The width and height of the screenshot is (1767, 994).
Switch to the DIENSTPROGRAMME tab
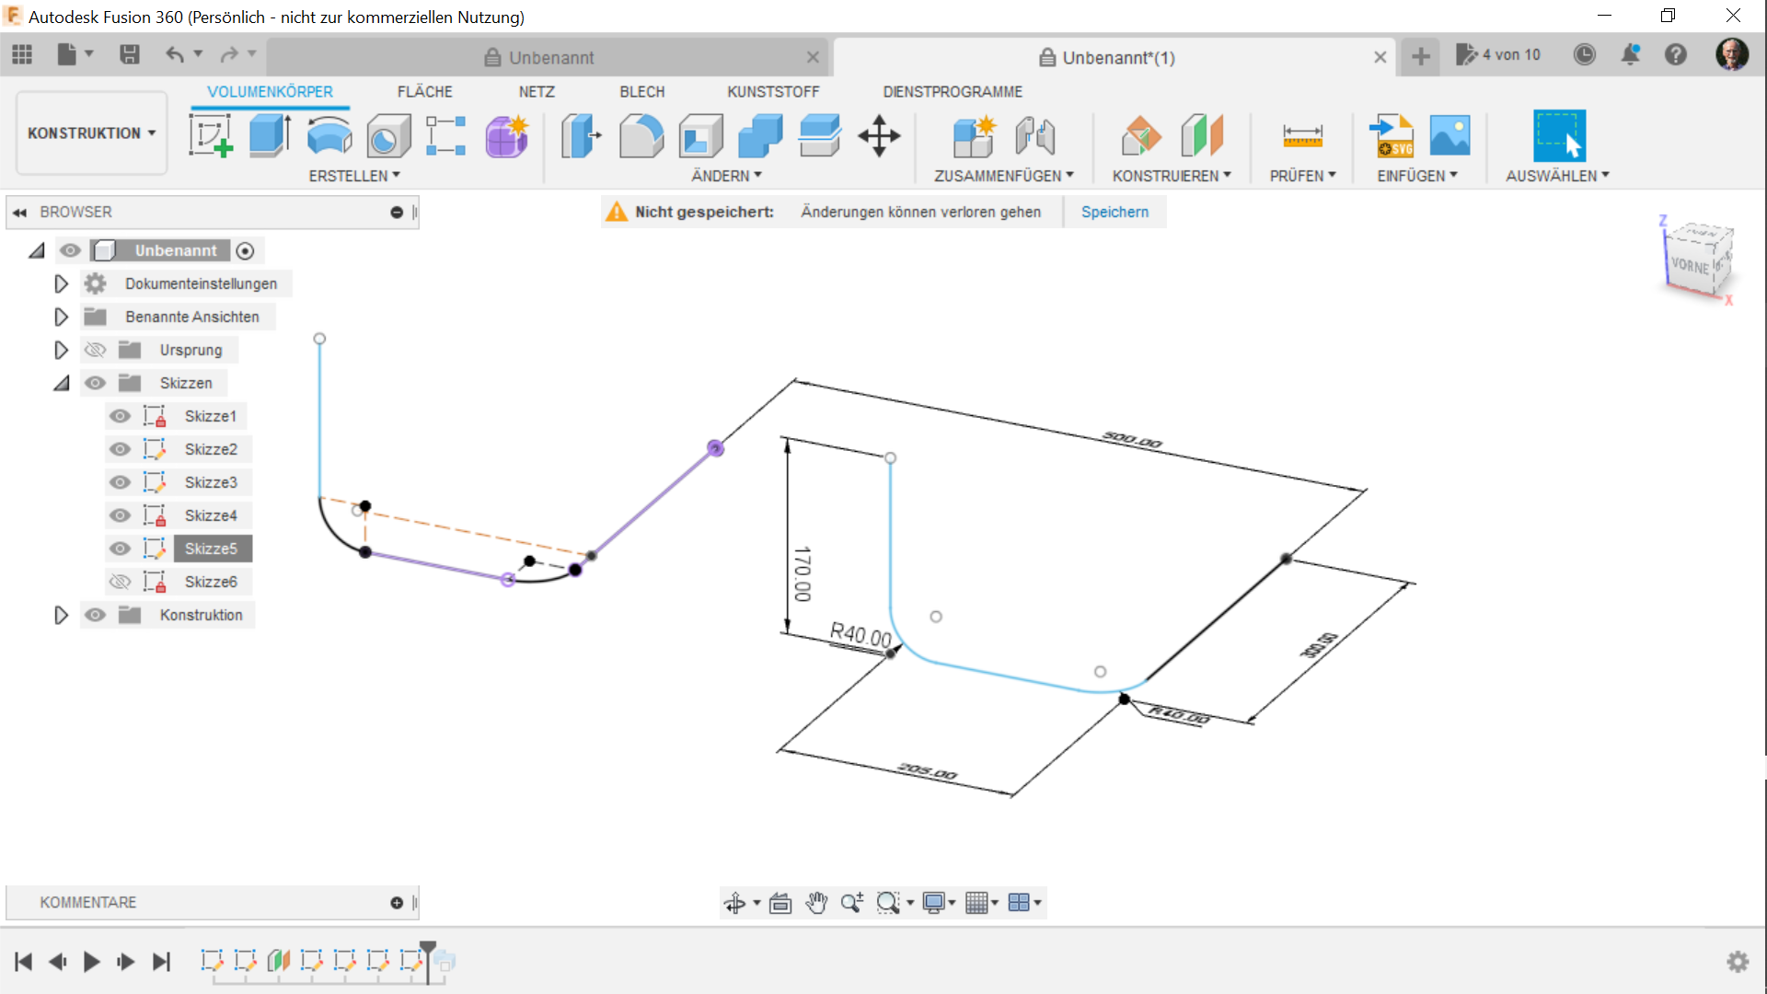click(953, 92)
